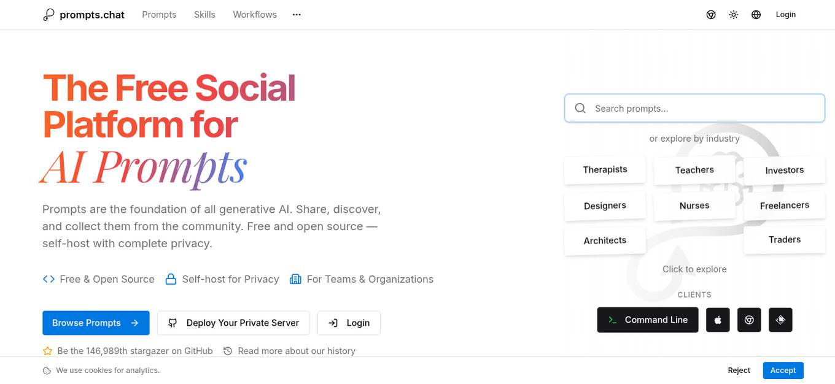This screenshot has height=384, width=835.
Task: Go to the Skills navigation item
Action: (204, 15)
